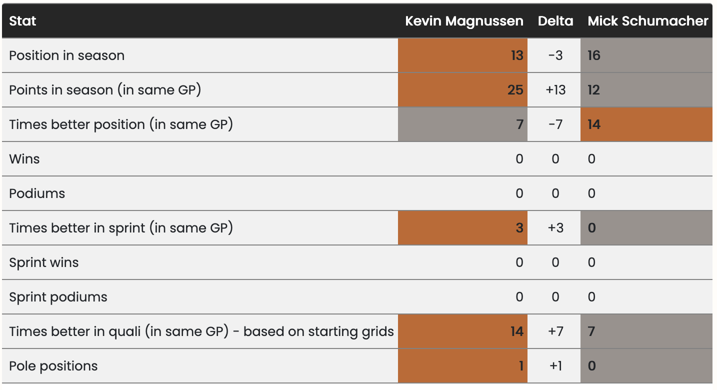Select the Sprint podiums row label
Viewport: 717px width, 390px height.
tap(58, 297)
